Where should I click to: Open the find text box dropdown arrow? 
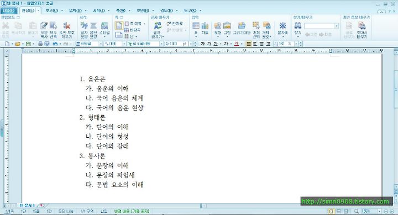[x=337, y=26]
